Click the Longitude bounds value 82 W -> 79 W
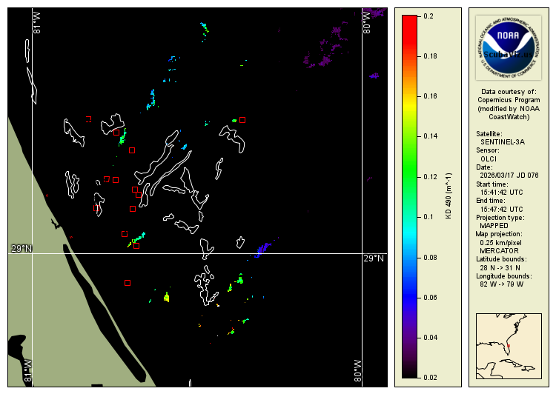This screenshot has height=394, width=556. (x=501, y=284)
